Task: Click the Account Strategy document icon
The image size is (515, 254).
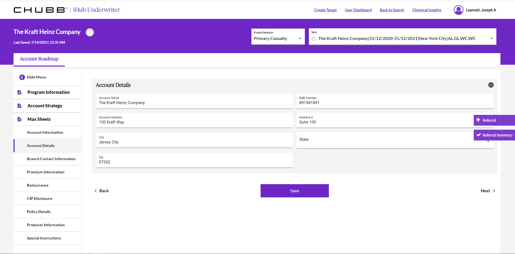Action: (x=19, y=106)
